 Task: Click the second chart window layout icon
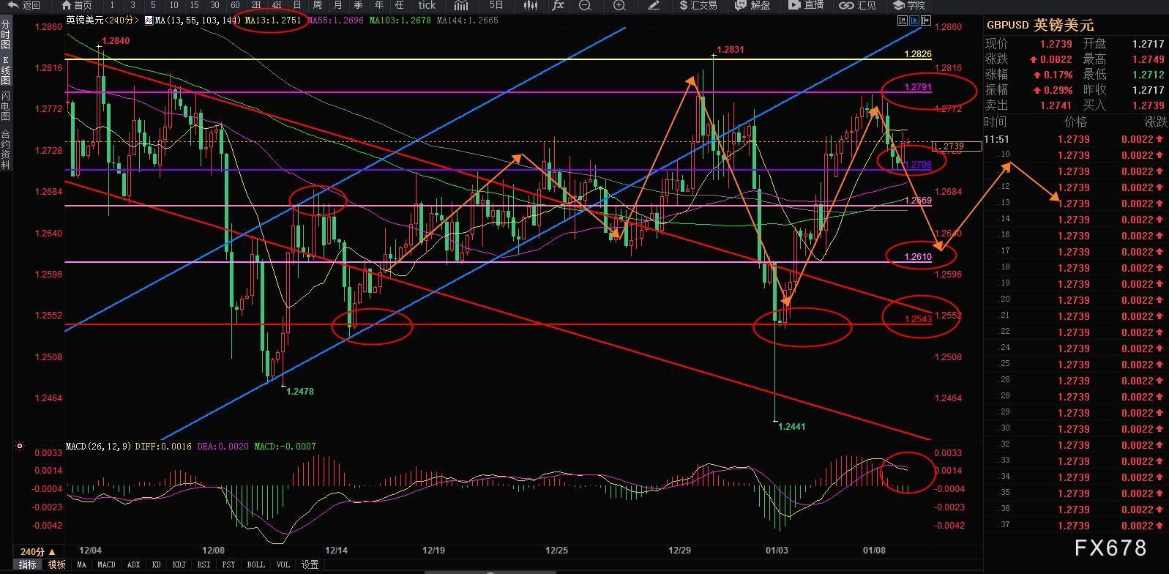click(x=915, y=20)
